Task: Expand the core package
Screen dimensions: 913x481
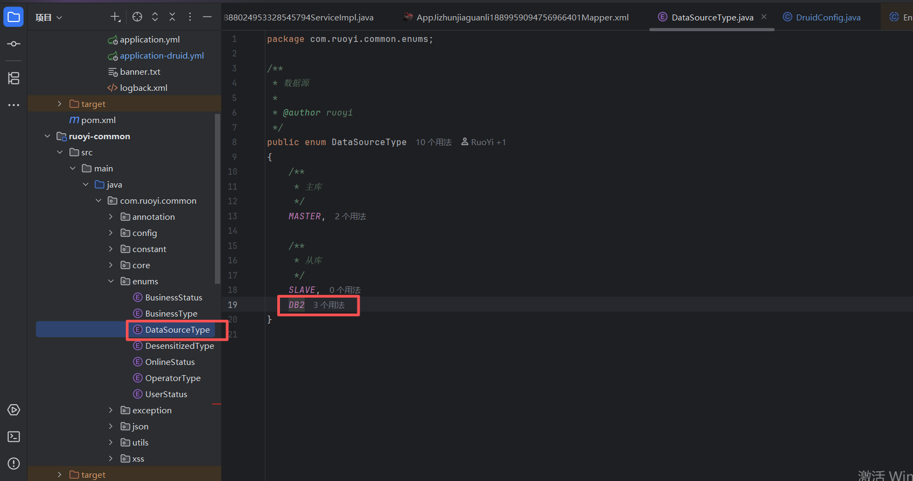Action: pyautogui.click(x=111, y=265)
